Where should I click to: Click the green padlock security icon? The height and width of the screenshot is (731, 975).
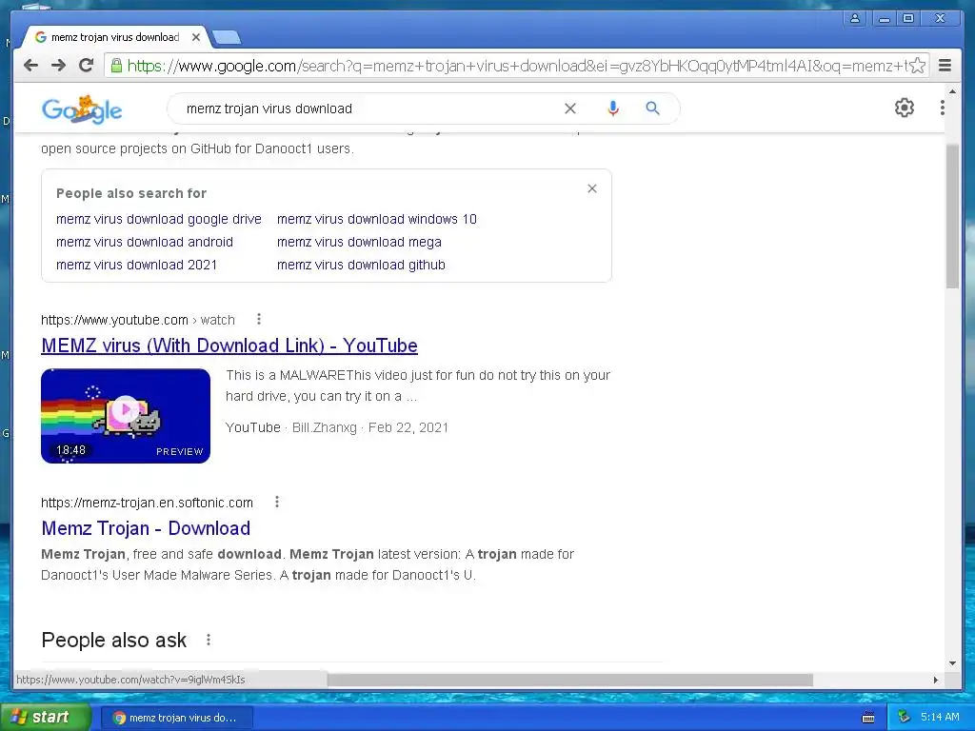pos(116,66)
